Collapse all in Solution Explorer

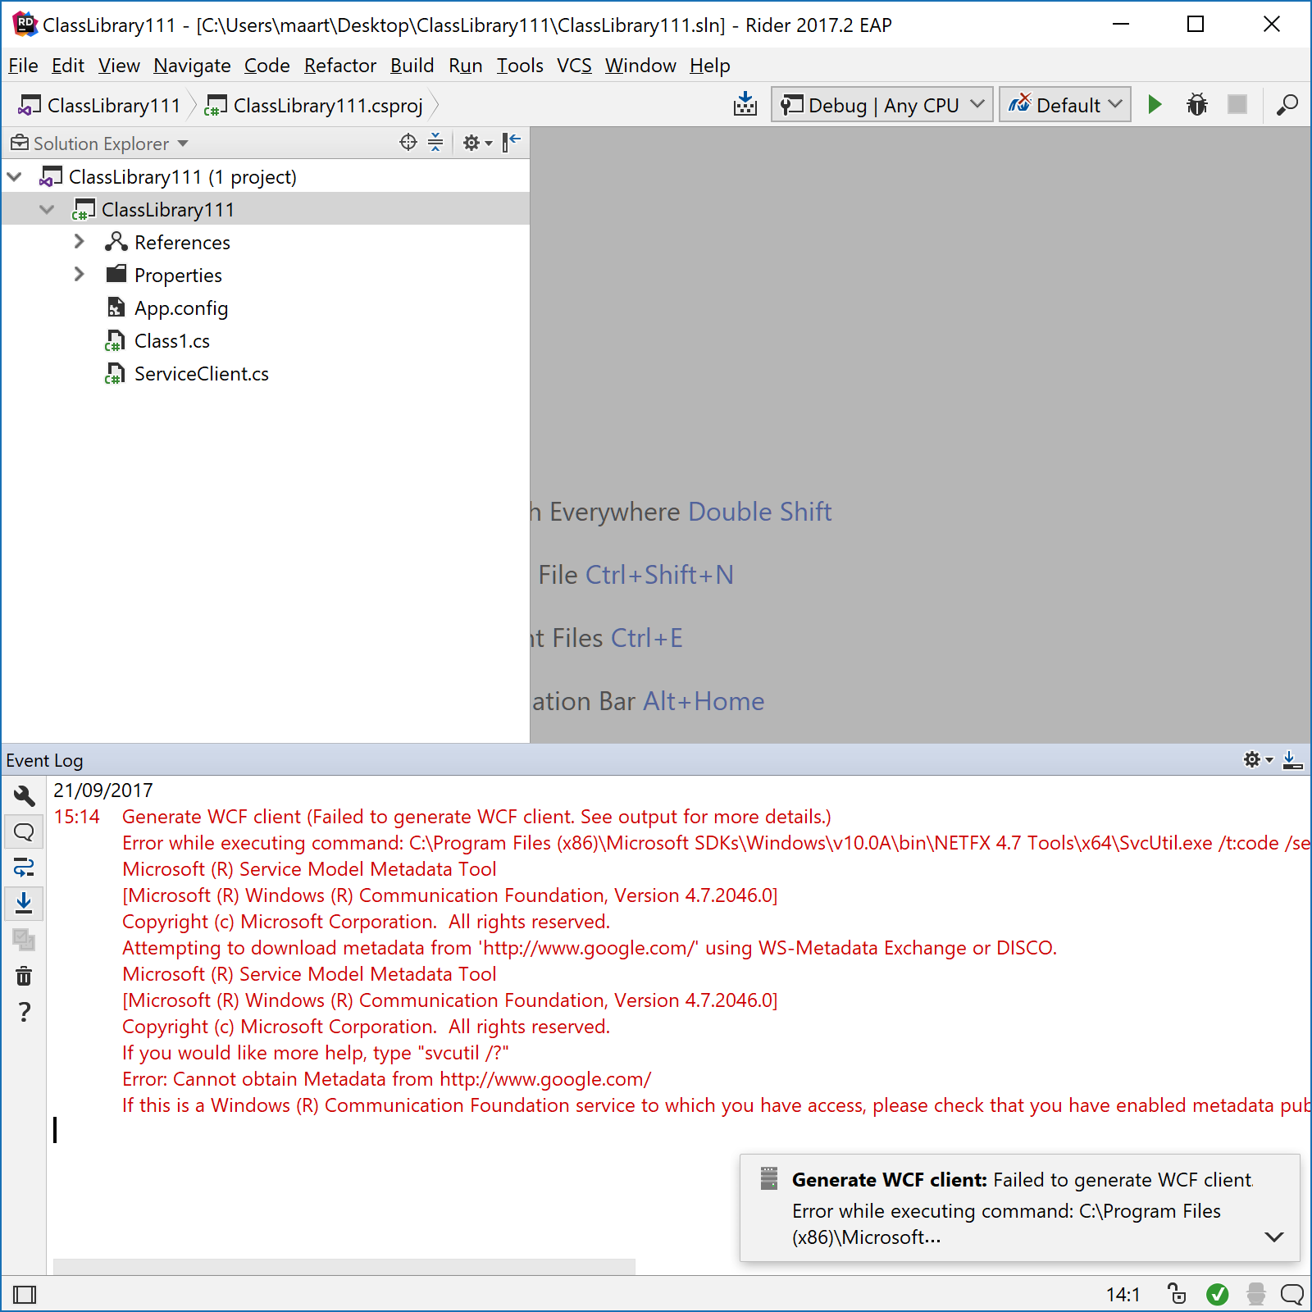coord(435,143)
